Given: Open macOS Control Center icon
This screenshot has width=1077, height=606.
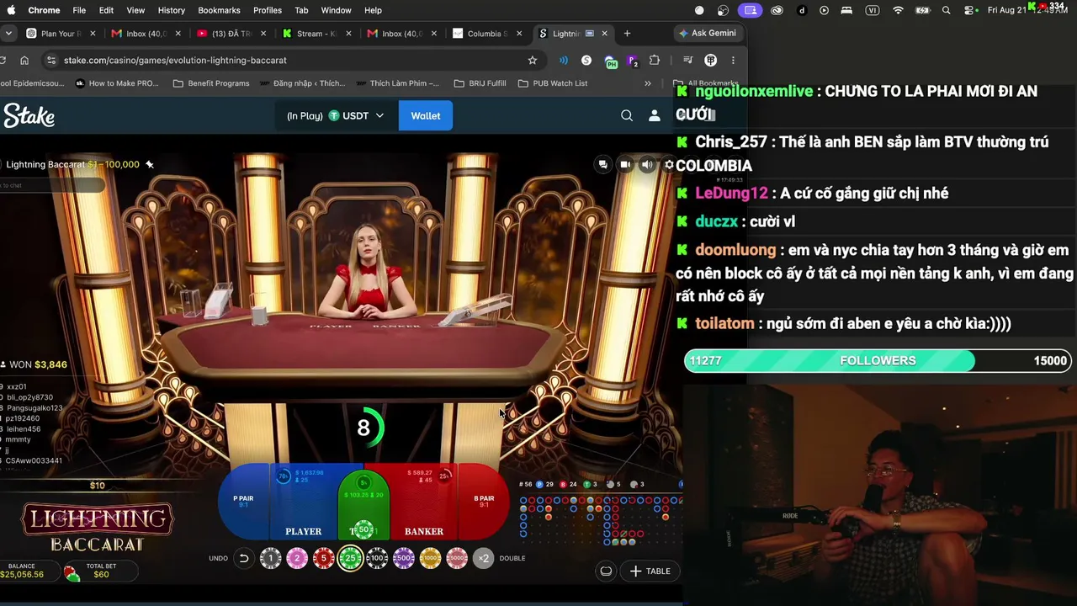Looking at the screenshot, I should (x=969, y=10).
